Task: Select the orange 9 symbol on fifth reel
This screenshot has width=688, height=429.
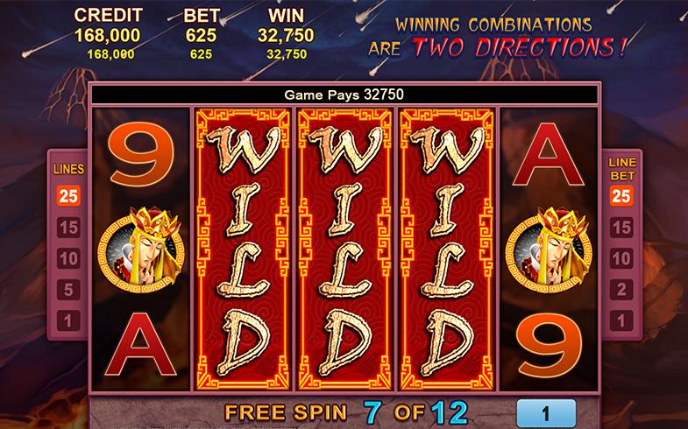Action: [x=550, y=346]
